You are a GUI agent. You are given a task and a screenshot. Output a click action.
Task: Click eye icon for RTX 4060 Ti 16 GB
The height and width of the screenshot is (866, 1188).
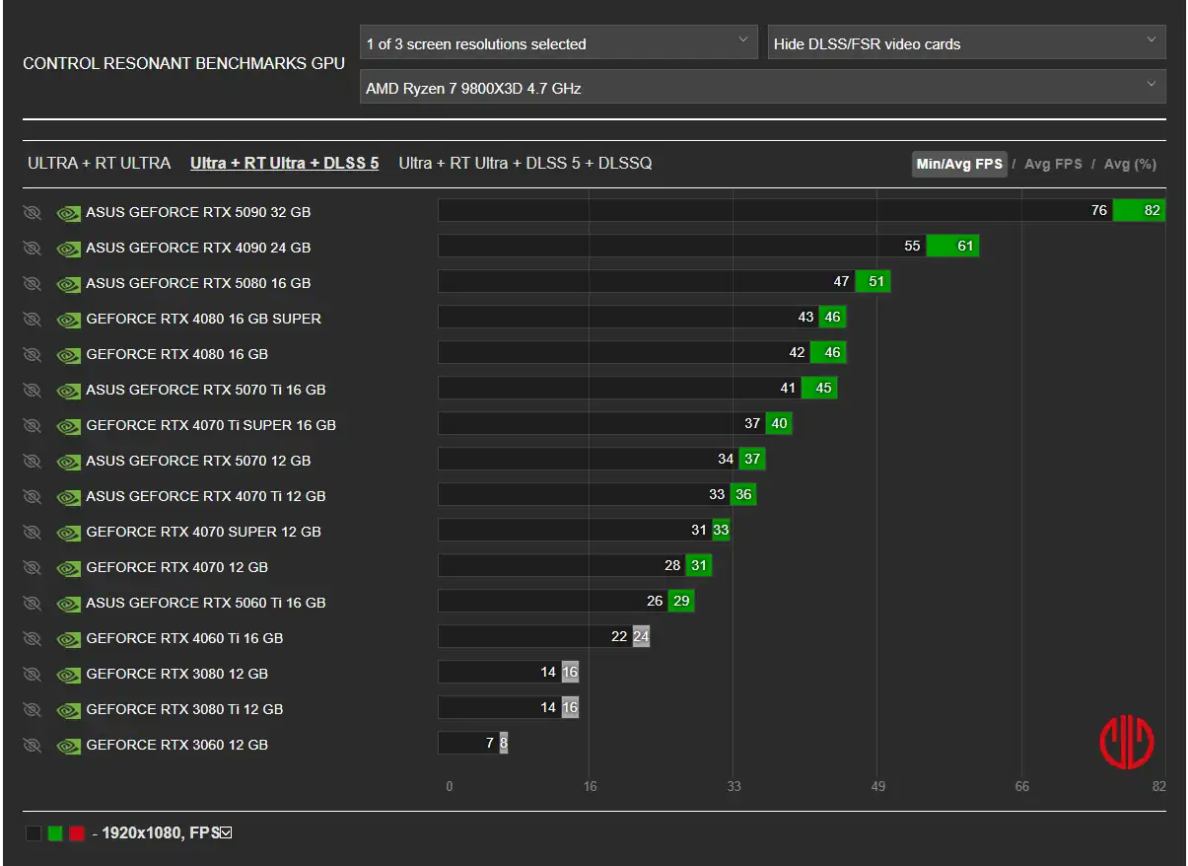(32, 638)
